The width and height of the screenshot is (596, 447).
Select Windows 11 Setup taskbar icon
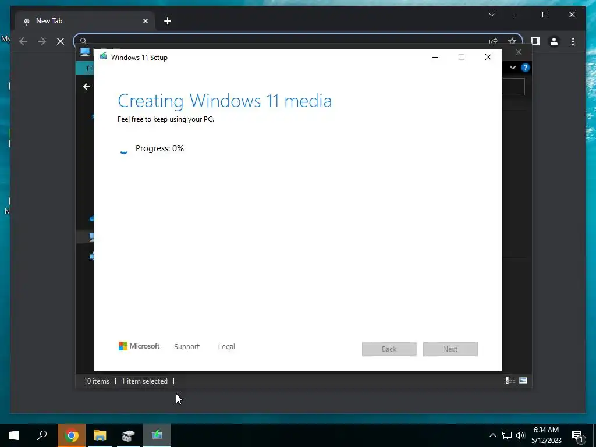tap(157, 435)
